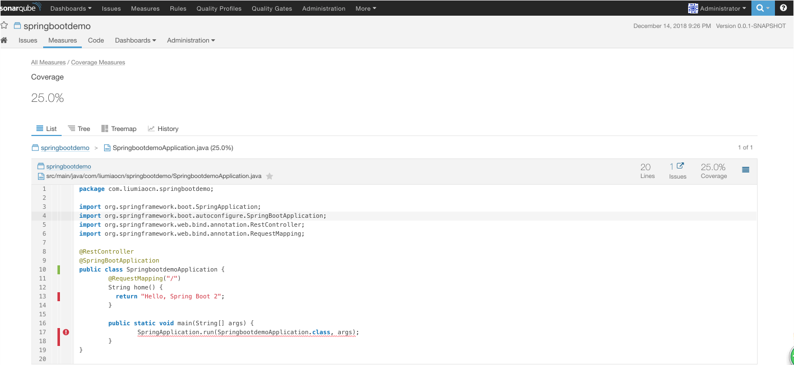Viewport: 794px width, 365px height.
Task: Open the Administrator user dropdown
Action: [723, 8]
